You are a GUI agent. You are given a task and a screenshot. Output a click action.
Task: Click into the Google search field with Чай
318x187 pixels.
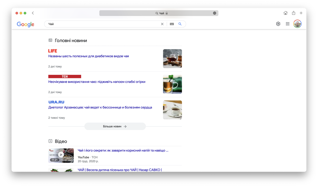click(x=103, y=24)
